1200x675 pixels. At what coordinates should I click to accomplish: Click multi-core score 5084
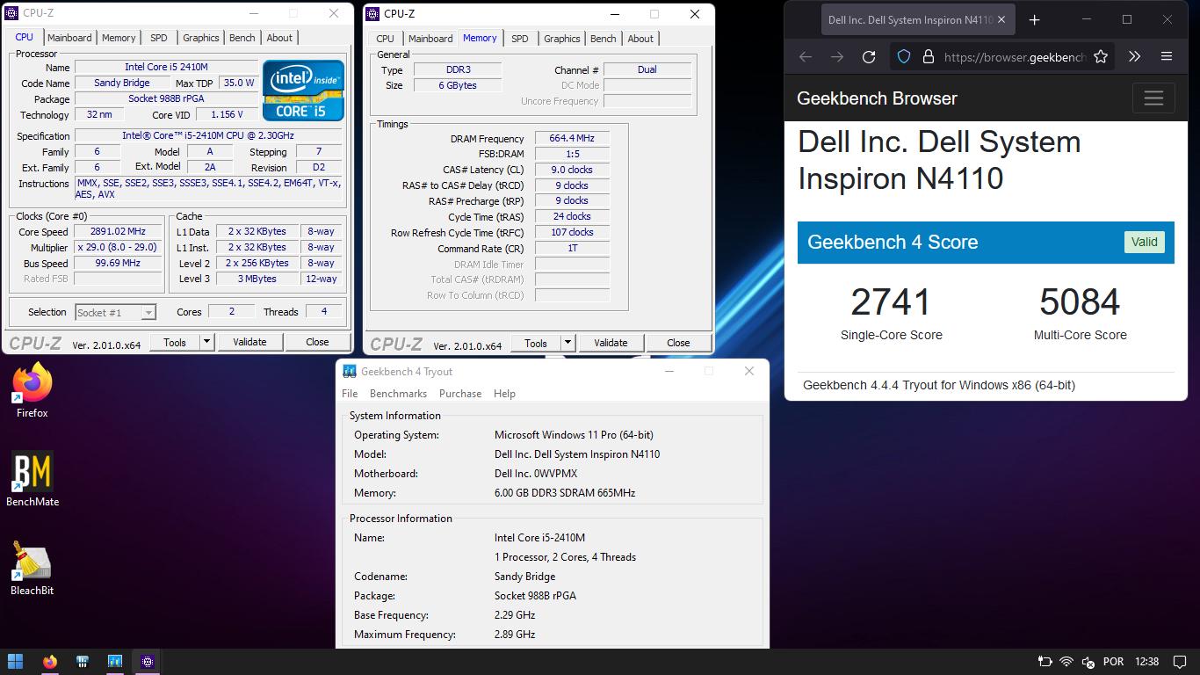(1080, 302)
